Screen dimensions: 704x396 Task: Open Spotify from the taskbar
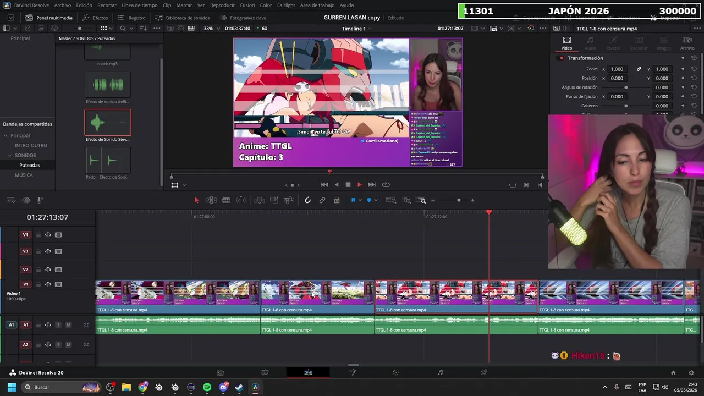click(207, 387)
